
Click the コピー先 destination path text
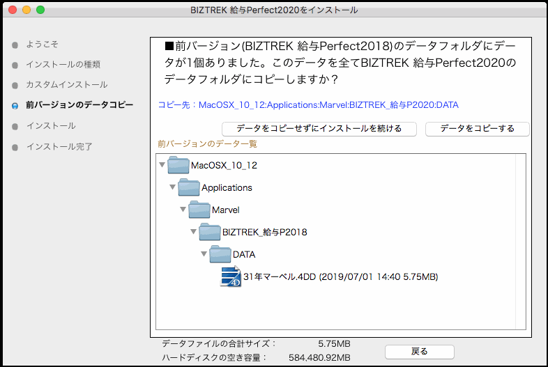point(307,105)
